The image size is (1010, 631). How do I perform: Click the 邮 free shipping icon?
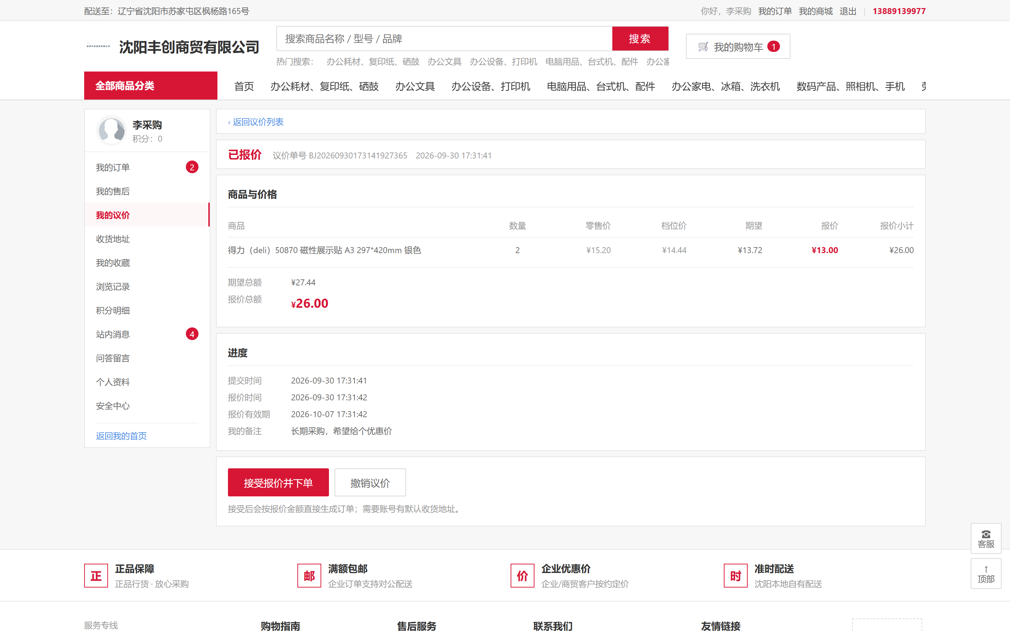(309, 576)
